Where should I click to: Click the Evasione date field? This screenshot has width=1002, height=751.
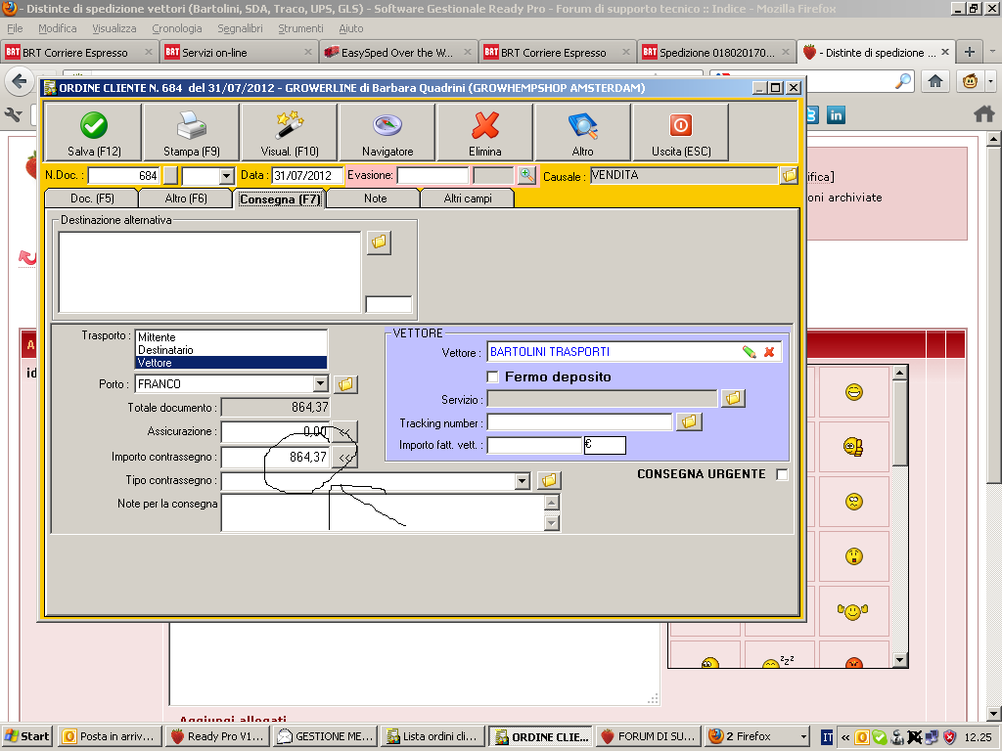[433, 176]
